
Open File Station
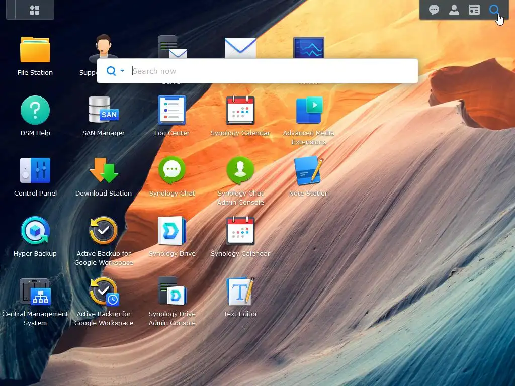[x=35, y=50]
